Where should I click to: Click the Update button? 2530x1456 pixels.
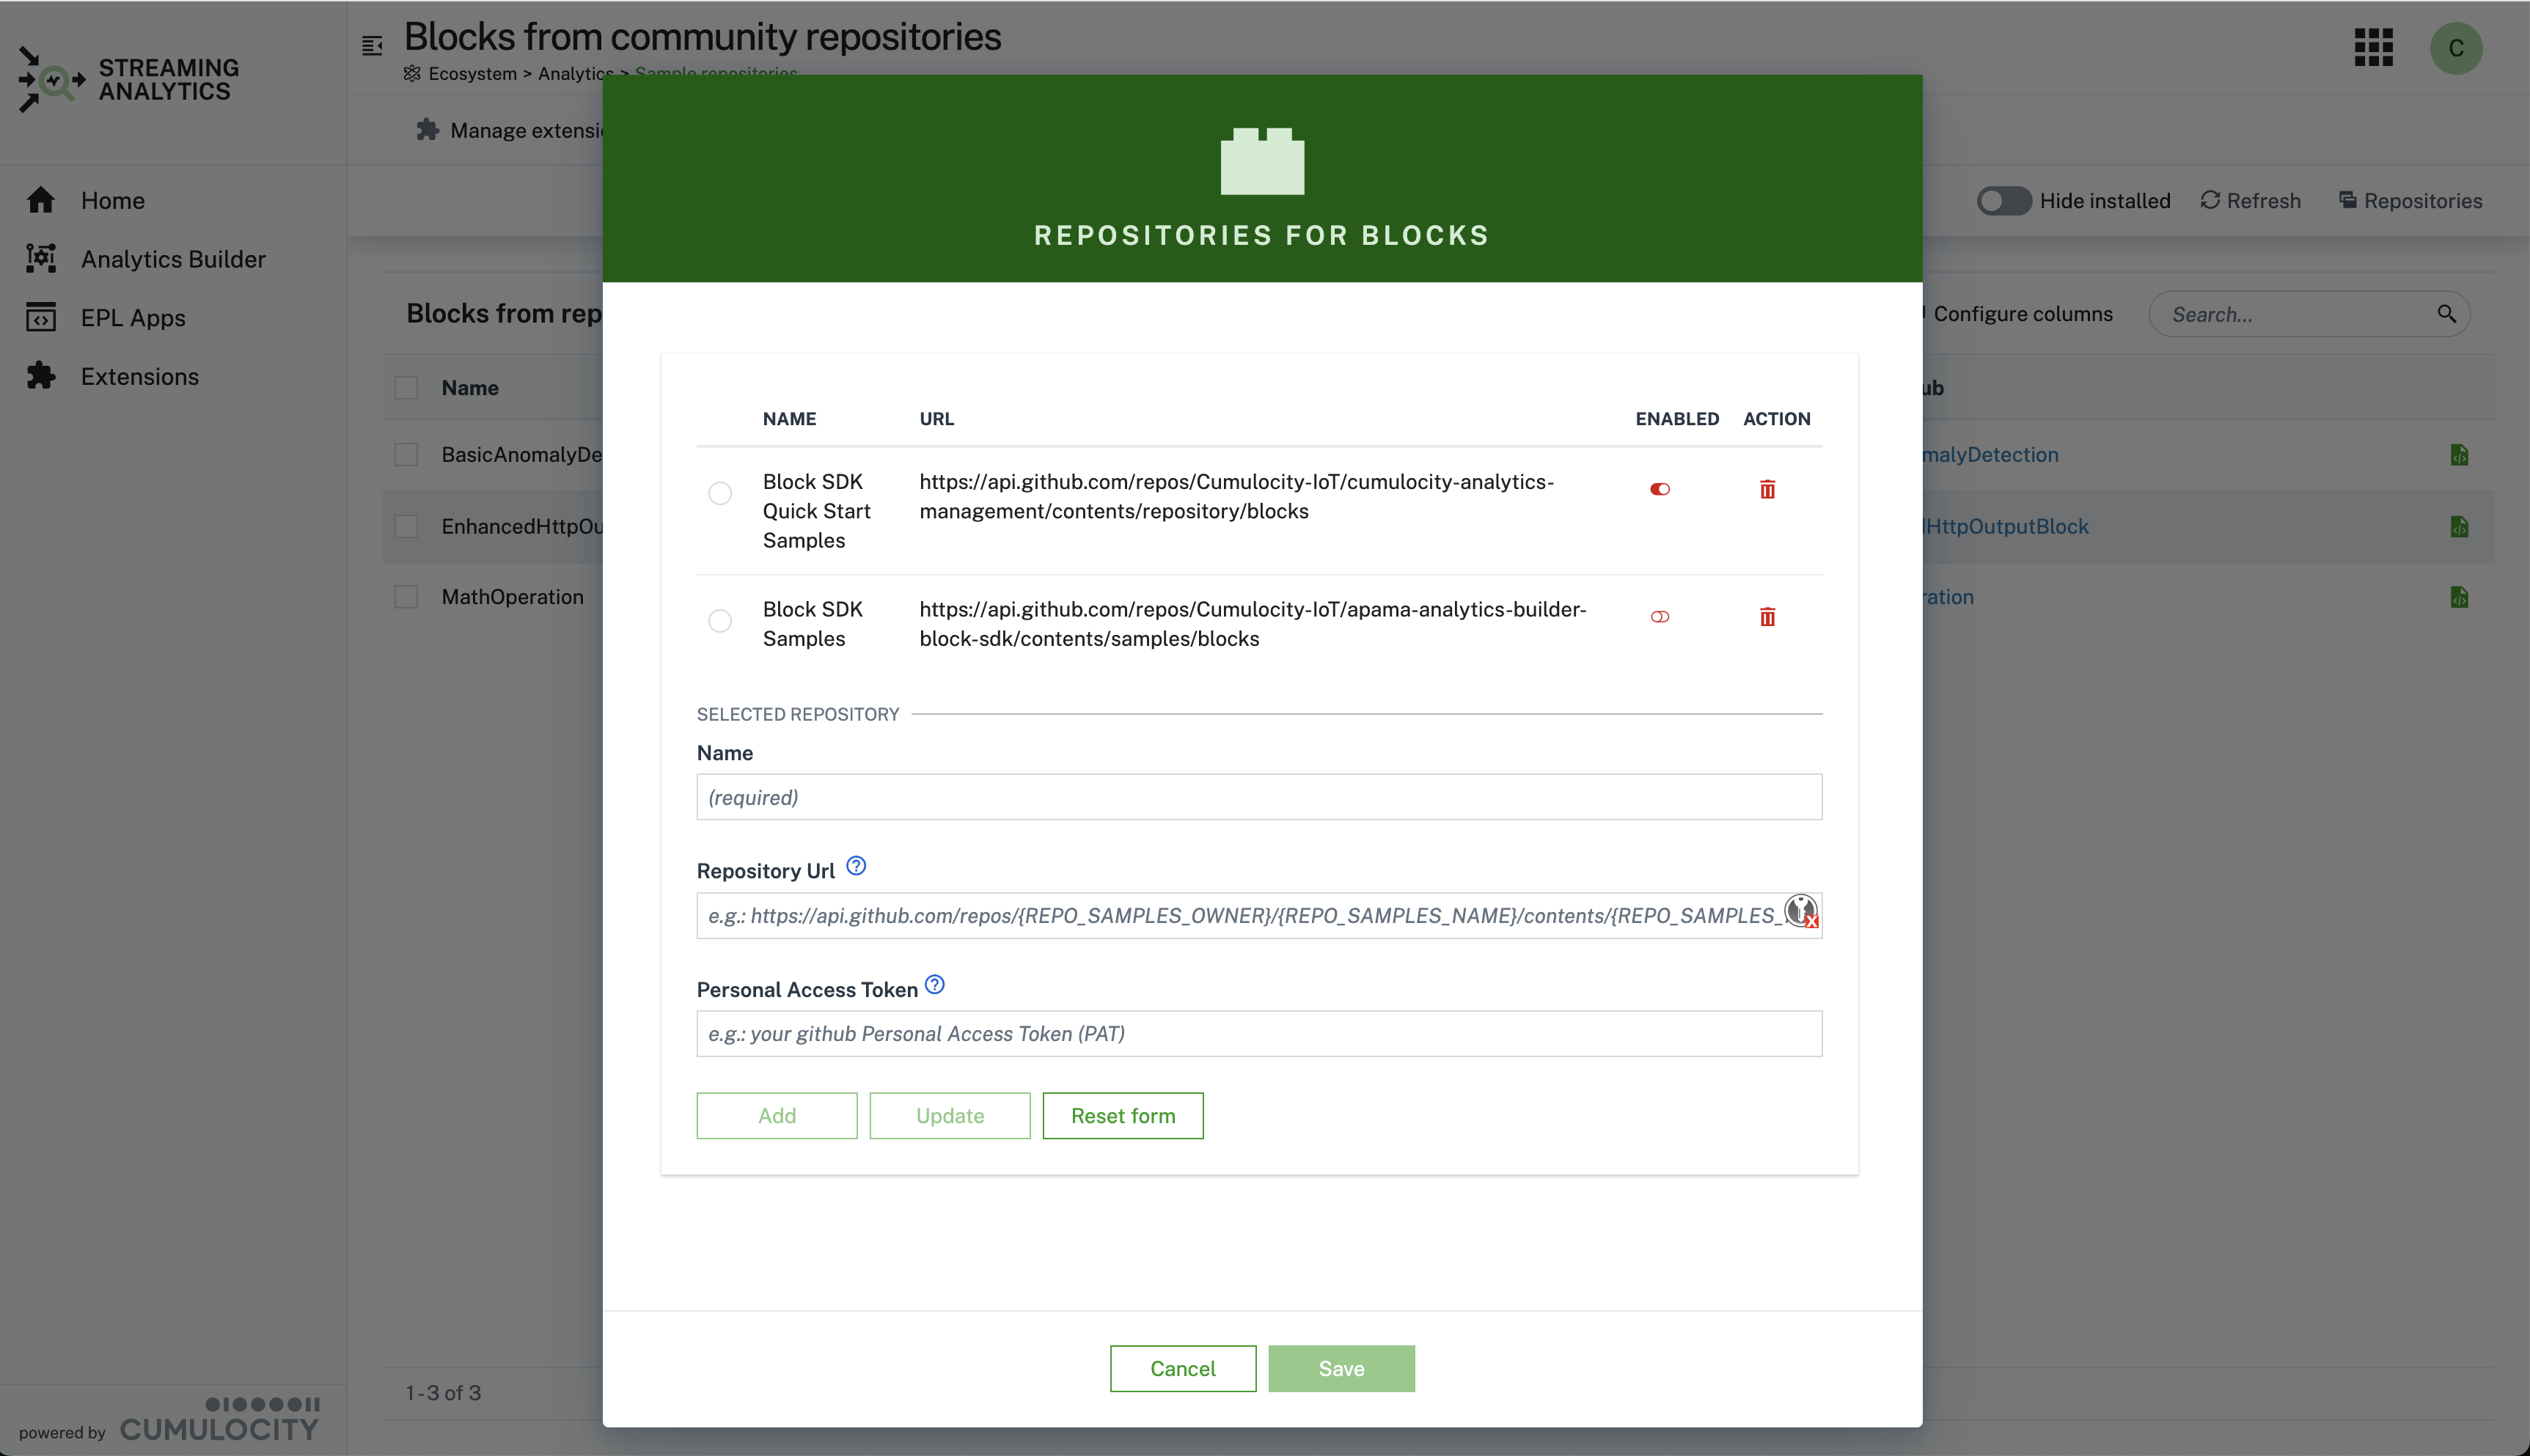pos(950,1116)
